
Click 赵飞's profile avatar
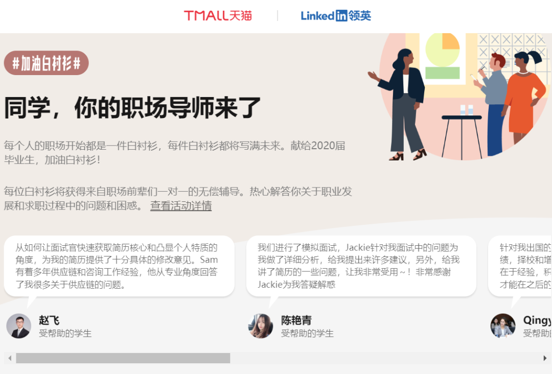19,326
